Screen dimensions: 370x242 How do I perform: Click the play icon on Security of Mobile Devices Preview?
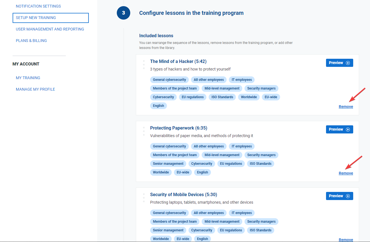click(x=348, y=196)
